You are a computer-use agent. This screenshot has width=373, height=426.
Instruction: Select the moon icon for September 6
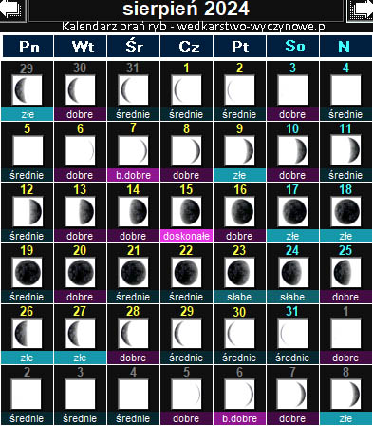click(239, 395)
